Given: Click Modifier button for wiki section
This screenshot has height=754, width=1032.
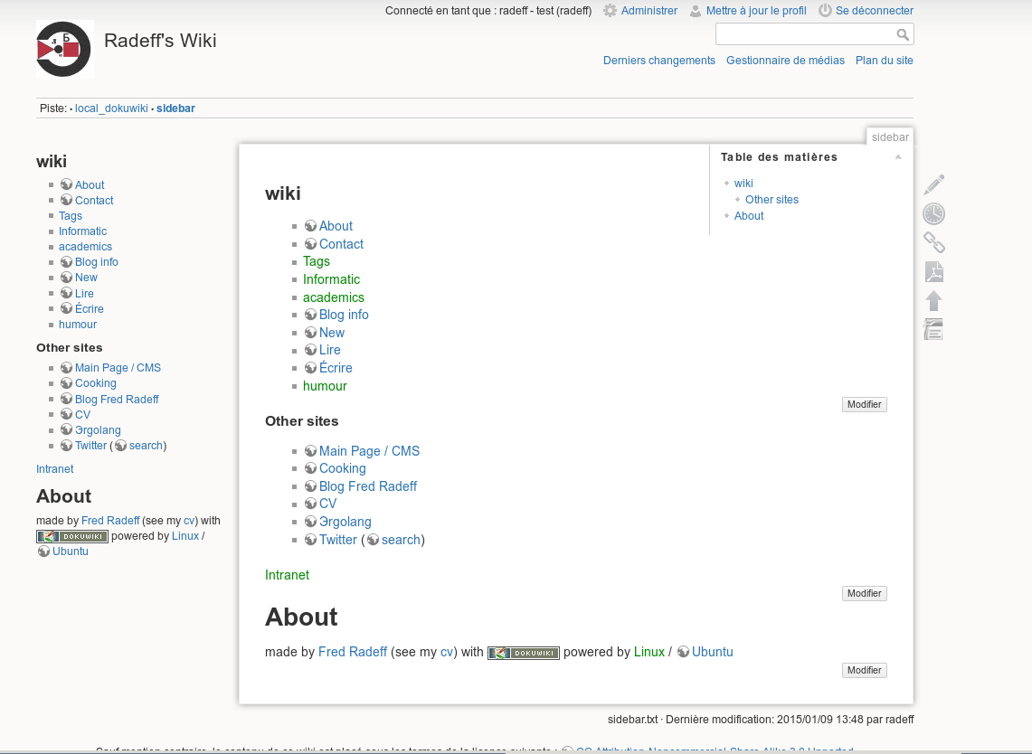Looking at the screenshot, I should [864, 405].
